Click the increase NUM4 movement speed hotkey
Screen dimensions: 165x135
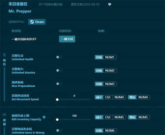[139, 97]
